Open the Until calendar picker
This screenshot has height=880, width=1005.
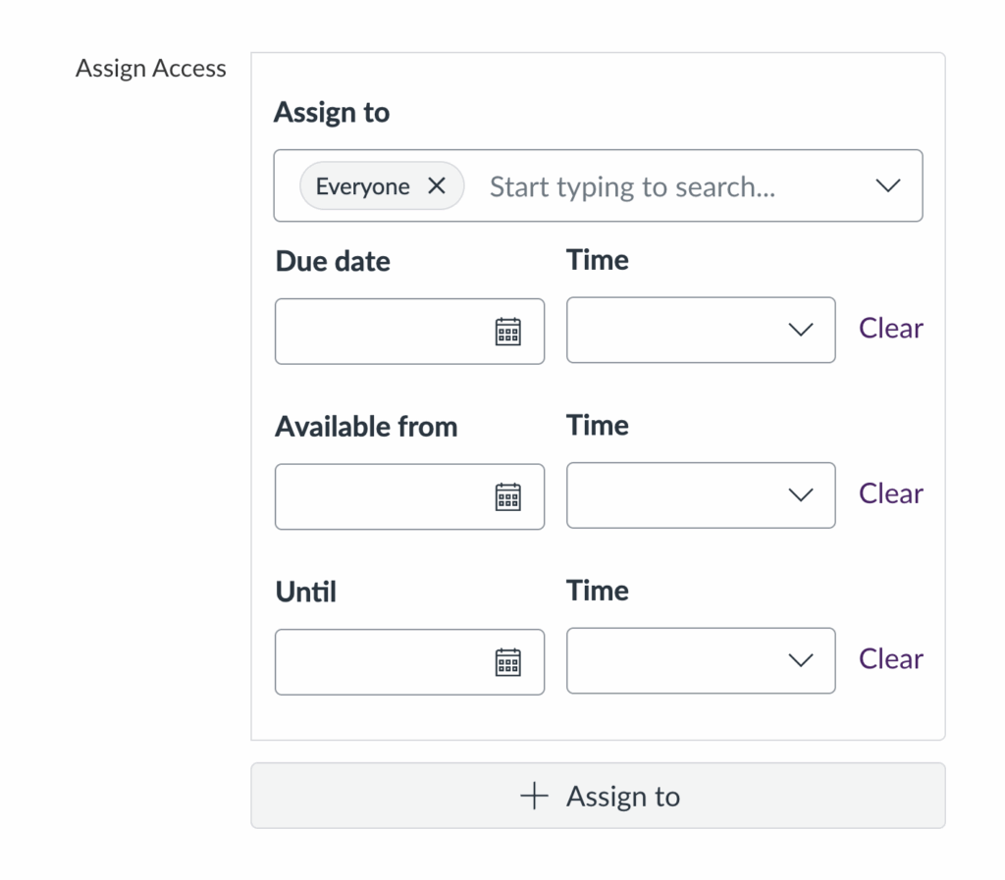(x=507, y=662)
